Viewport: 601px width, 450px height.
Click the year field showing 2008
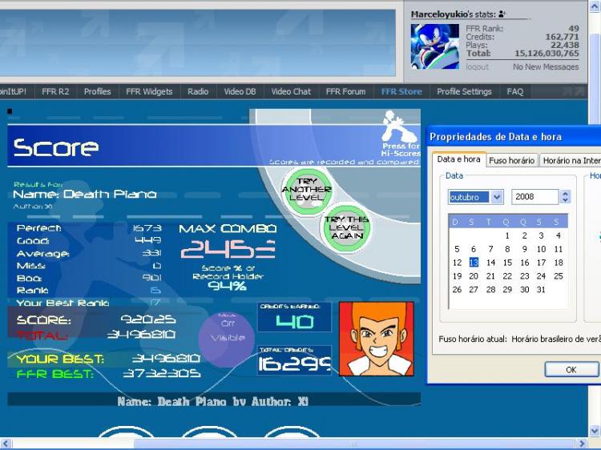click(535, 197)
